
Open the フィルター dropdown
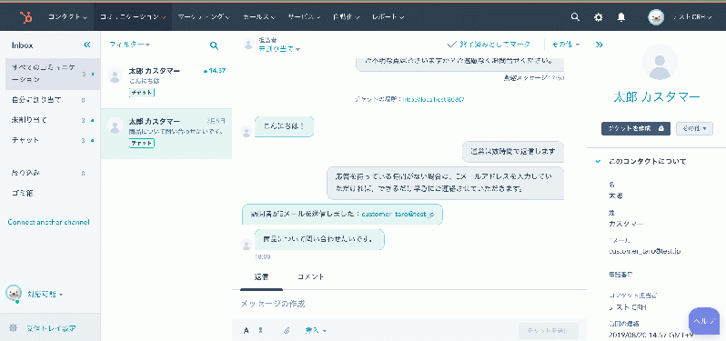click(x=130, y=45)
